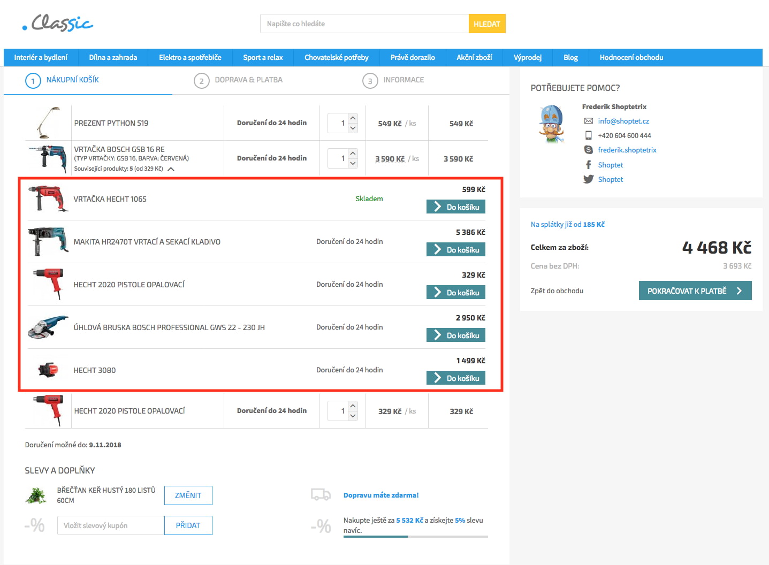The image size is (769, 565).
Task: Decrease quantity of Hecht 2020 cart row
Action: (353, 416)
